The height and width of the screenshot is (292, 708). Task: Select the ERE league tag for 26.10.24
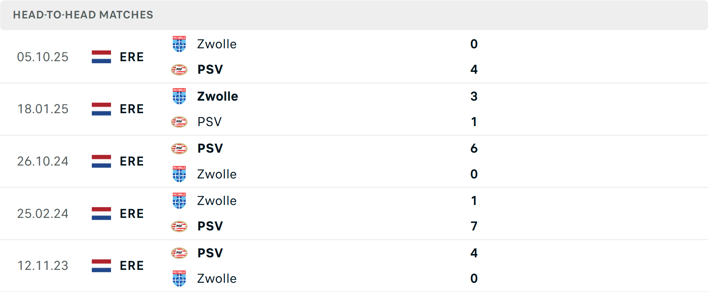click(x=132, y=161)
